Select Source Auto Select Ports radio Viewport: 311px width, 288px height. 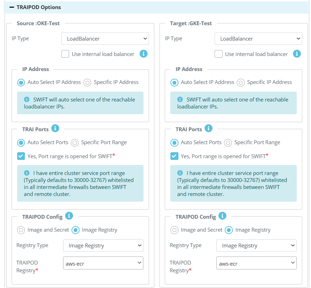point(21,143)
